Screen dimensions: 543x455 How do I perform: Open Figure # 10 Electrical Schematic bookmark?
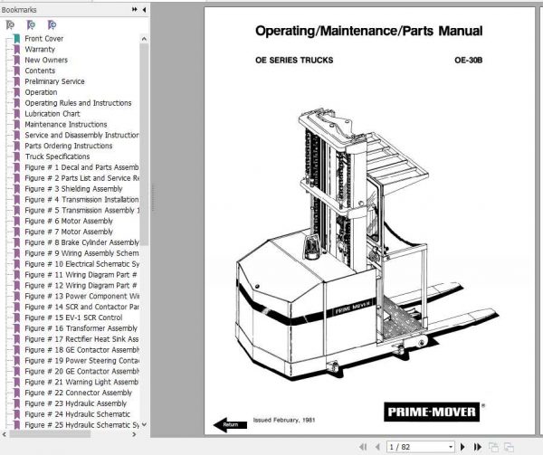tap(81, 263)
